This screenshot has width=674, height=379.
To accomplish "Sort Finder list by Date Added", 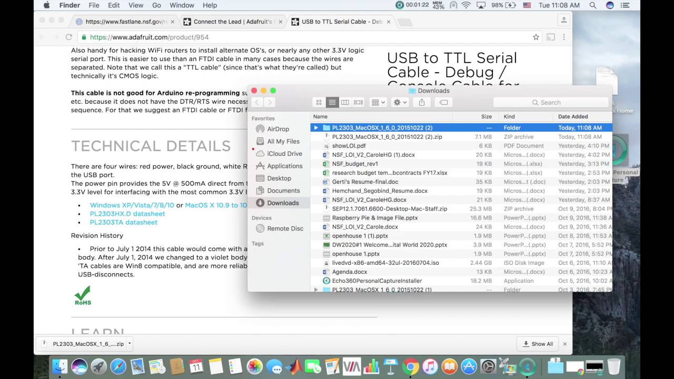I will pos(582,116).
